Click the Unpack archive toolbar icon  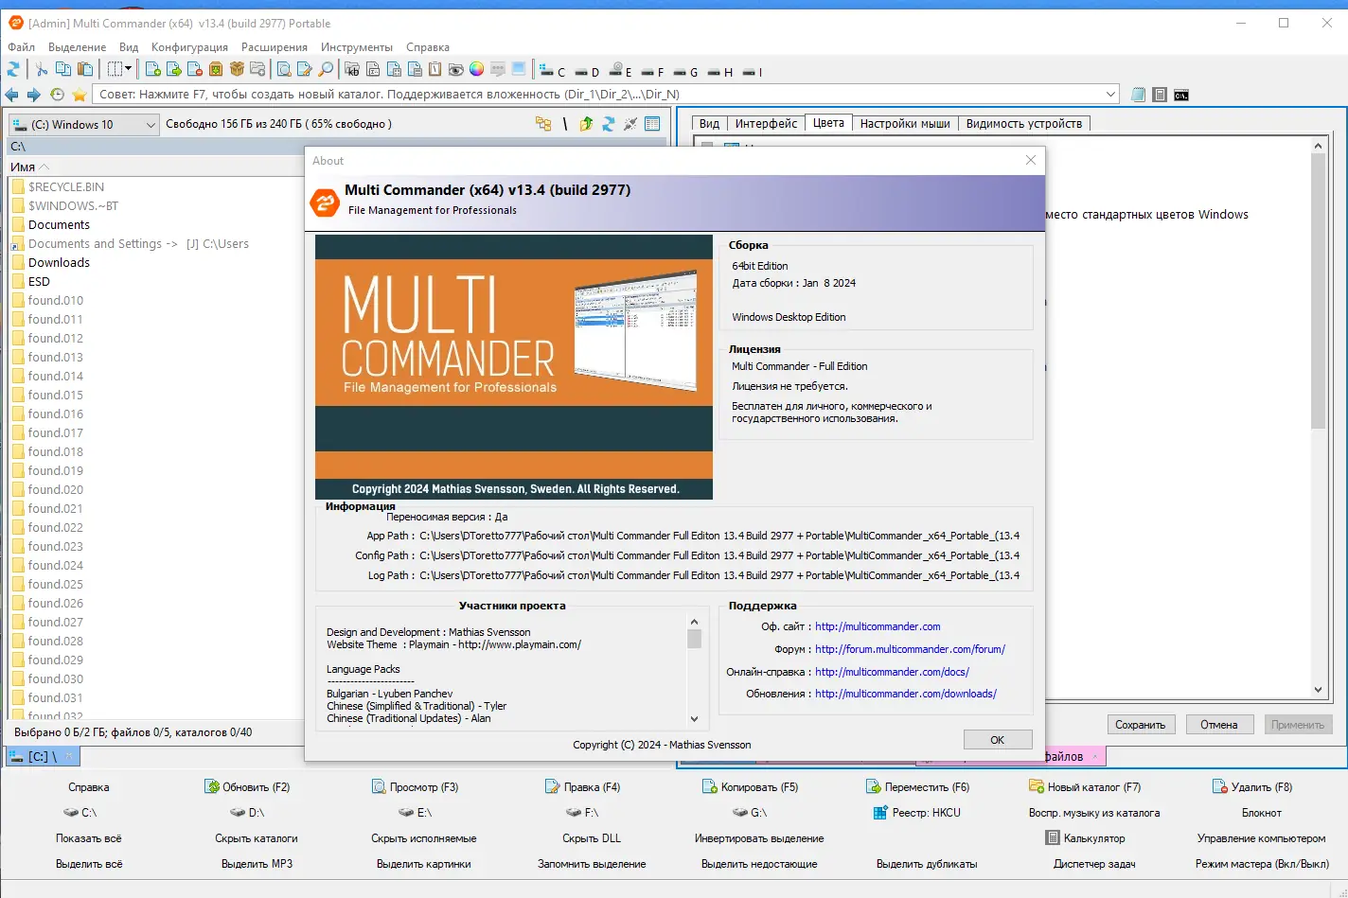tap(239, 69)
